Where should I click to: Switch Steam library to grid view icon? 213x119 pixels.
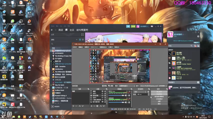(x=82, y=35)
